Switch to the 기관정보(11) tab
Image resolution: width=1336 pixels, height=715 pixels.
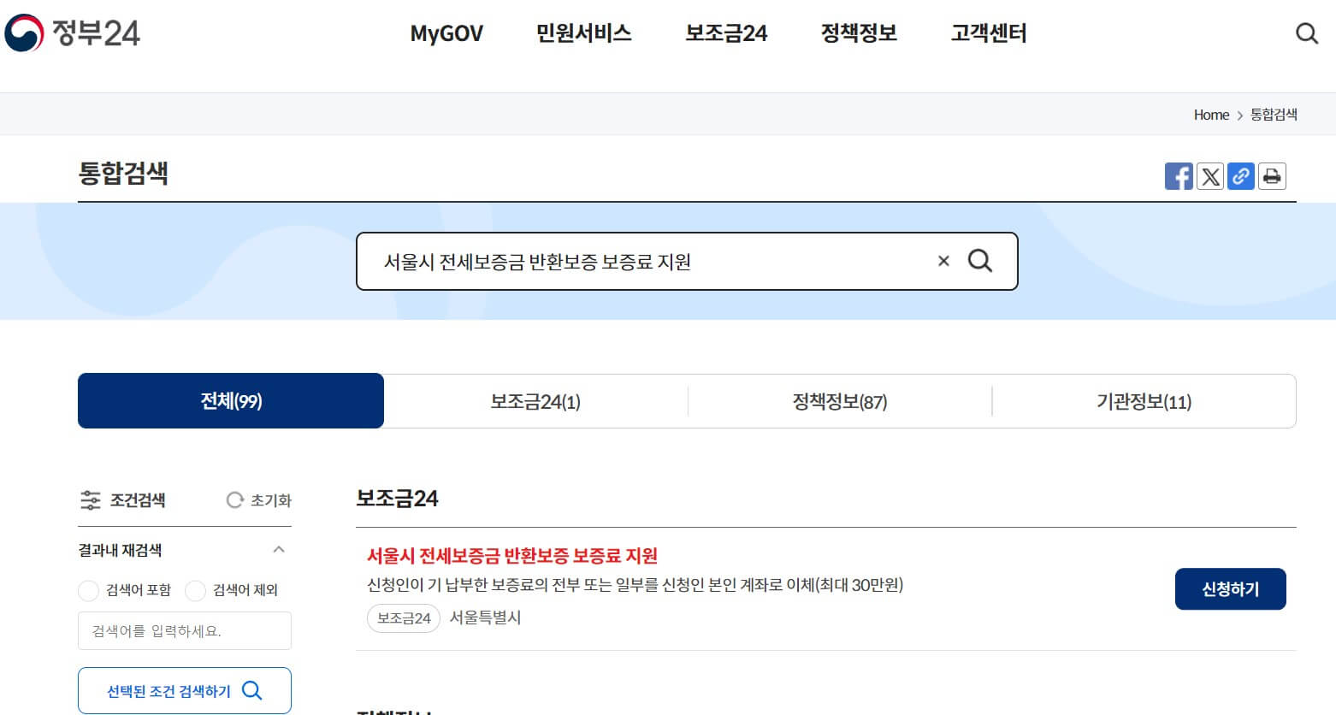tap(1144, 401)
